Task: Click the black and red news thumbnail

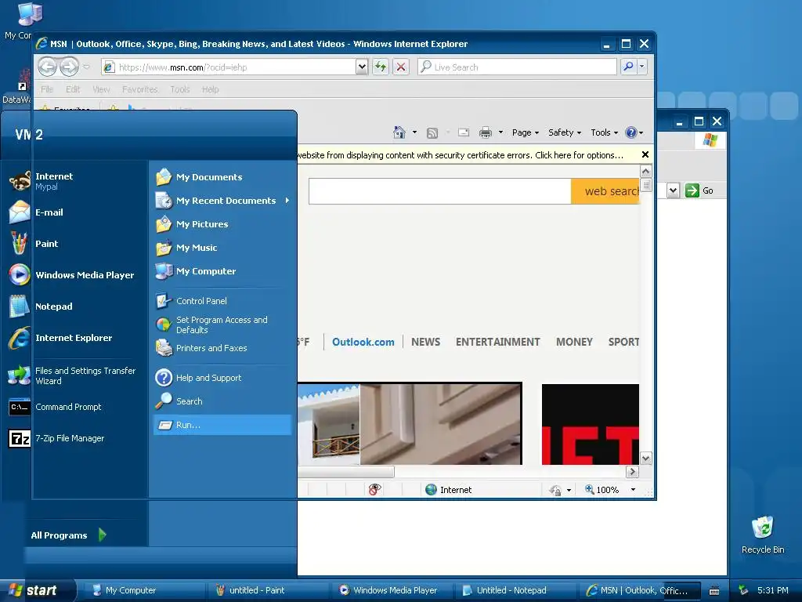Action: tap(591, 424)
